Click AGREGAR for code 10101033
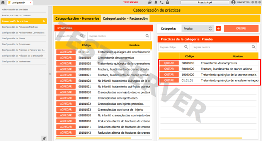The width and height of the screenshot is (262, 141). click(x=66, y=109)
